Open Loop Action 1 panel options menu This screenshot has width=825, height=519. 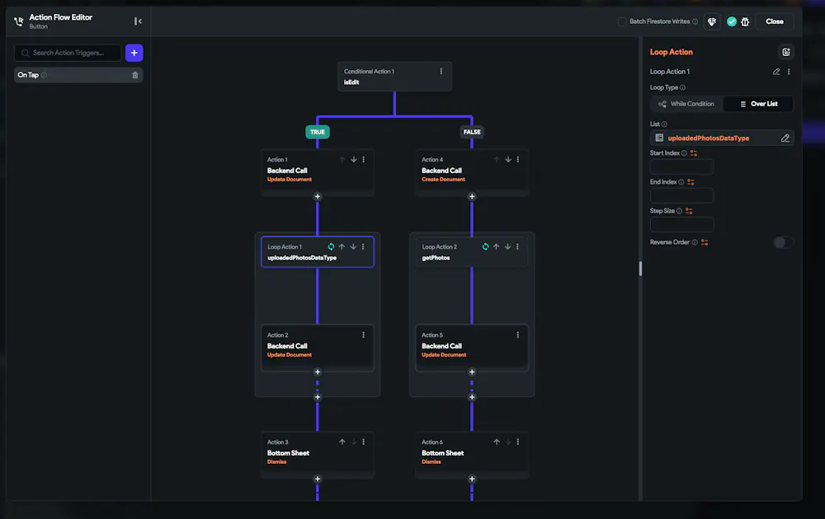[789, 72]
